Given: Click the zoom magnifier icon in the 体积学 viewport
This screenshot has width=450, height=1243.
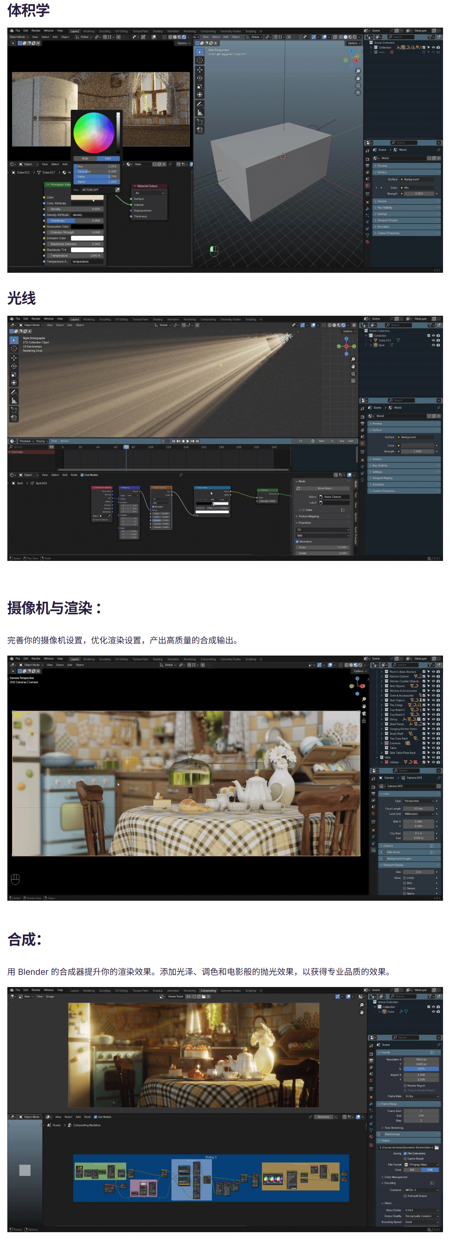Looking at the screenshot, I should coord(358,71).
